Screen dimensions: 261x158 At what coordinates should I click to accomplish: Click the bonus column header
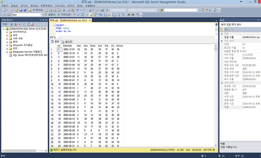120,46
